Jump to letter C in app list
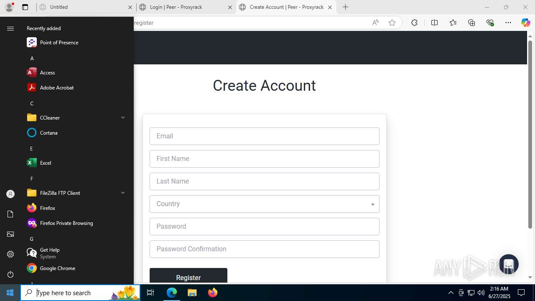The height and width of the screenshot is (301, 535). (32, 104)
